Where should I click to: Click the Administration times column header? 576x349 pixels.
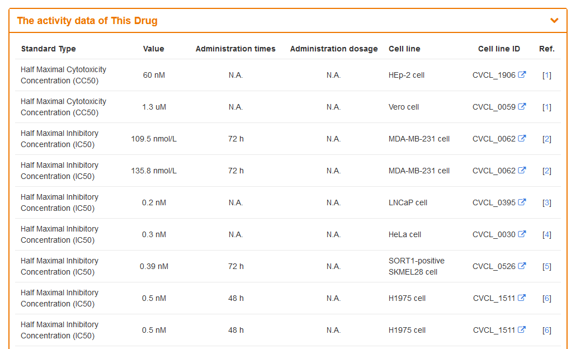tap(235, 49)
